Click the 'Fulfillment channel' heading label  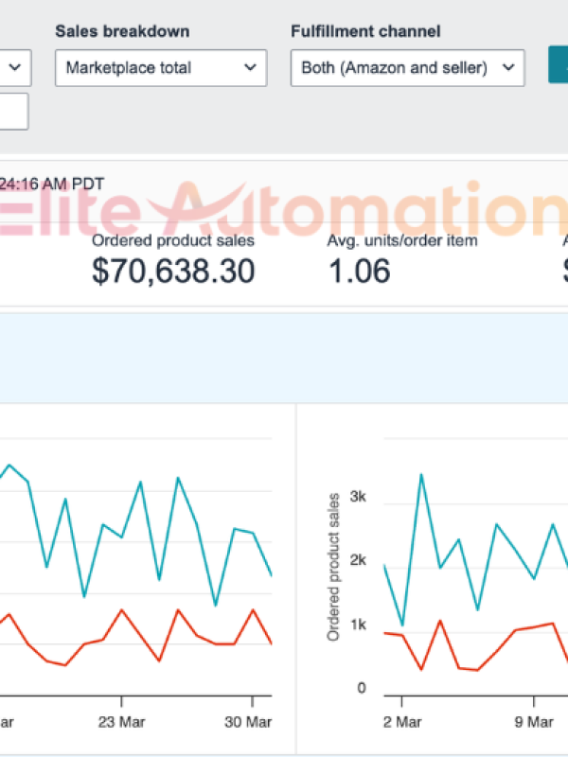point(365,31)
